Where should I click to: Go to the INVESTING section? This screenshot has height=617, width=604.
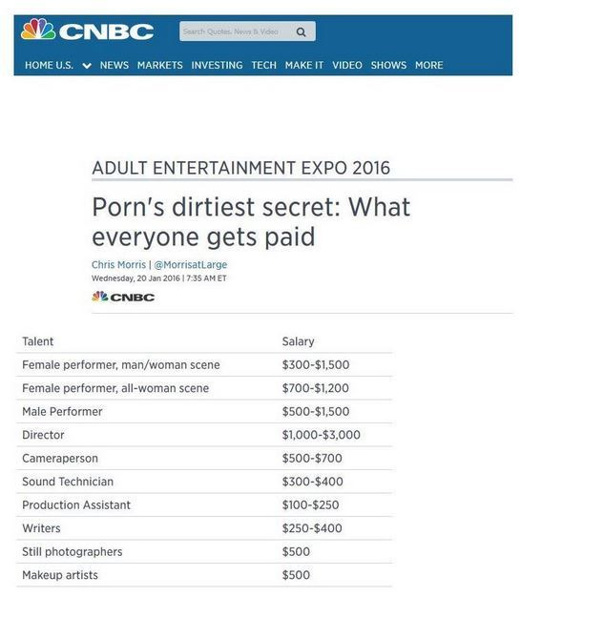[217, 65]
